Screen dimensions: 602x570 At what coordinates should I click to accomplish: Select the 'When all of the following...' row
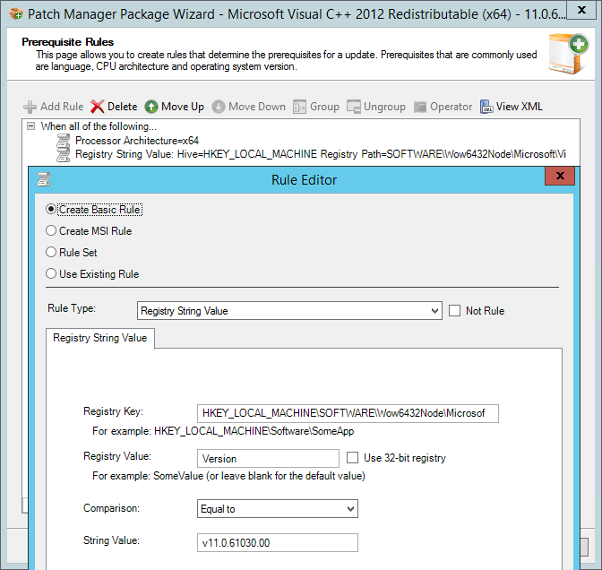[x=99, y=126]
